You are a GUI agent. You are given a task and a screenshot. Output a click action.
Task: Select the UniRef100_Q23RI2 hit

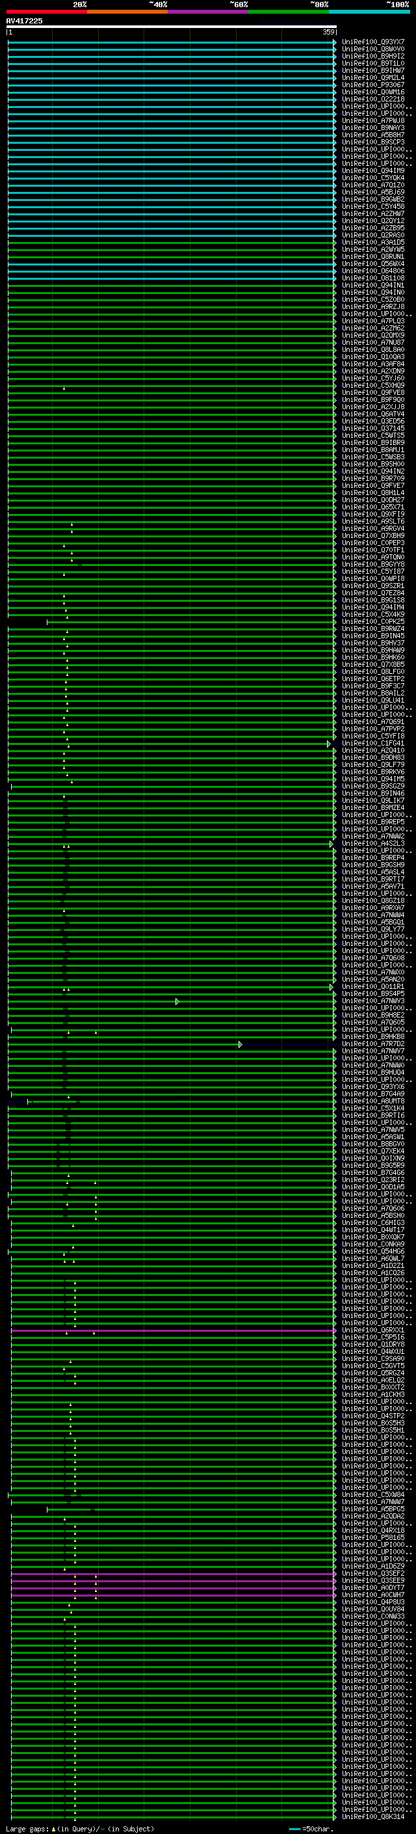click(372, 1180)
